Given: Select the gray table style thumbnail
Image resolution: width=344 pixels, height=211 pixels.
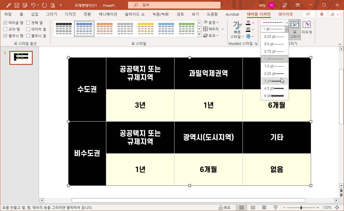Looking at the screenshot, I should pyautogui.click(x=125, y=28).
